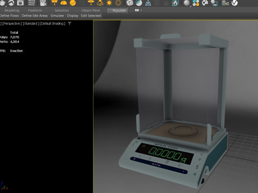Click the four colored dots icon

pos(196,3)
